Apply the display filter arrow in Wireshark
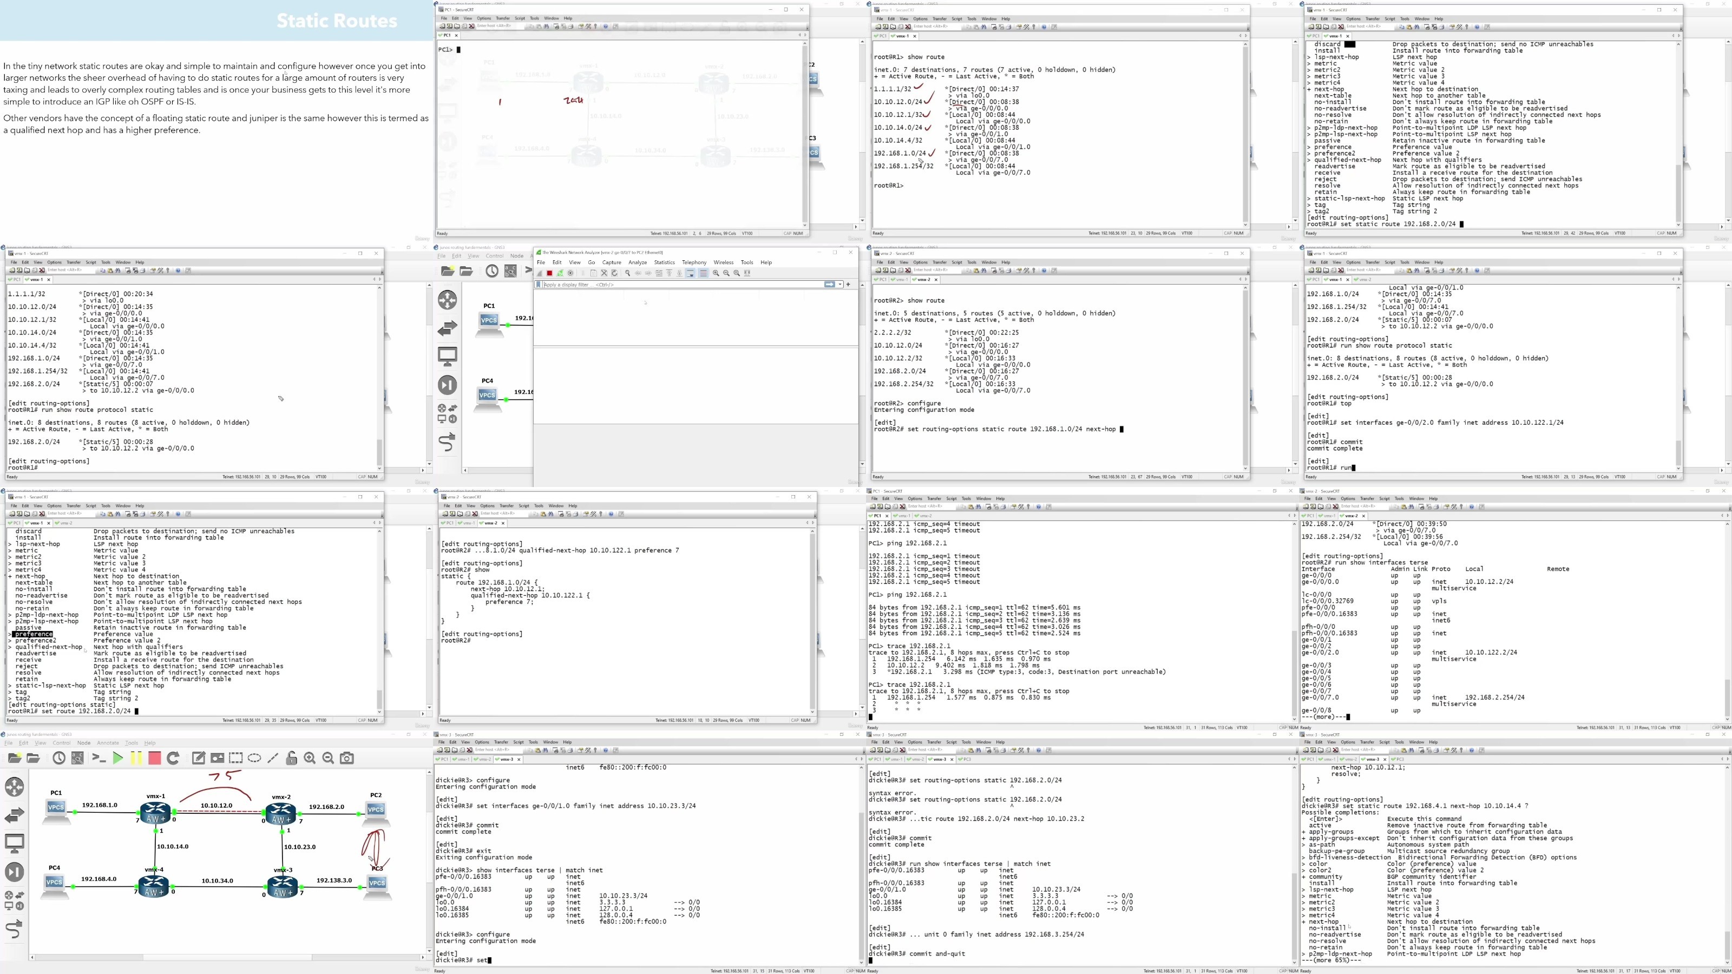Viewport: 1732px width, 974px height. click(x=830, y=285)
